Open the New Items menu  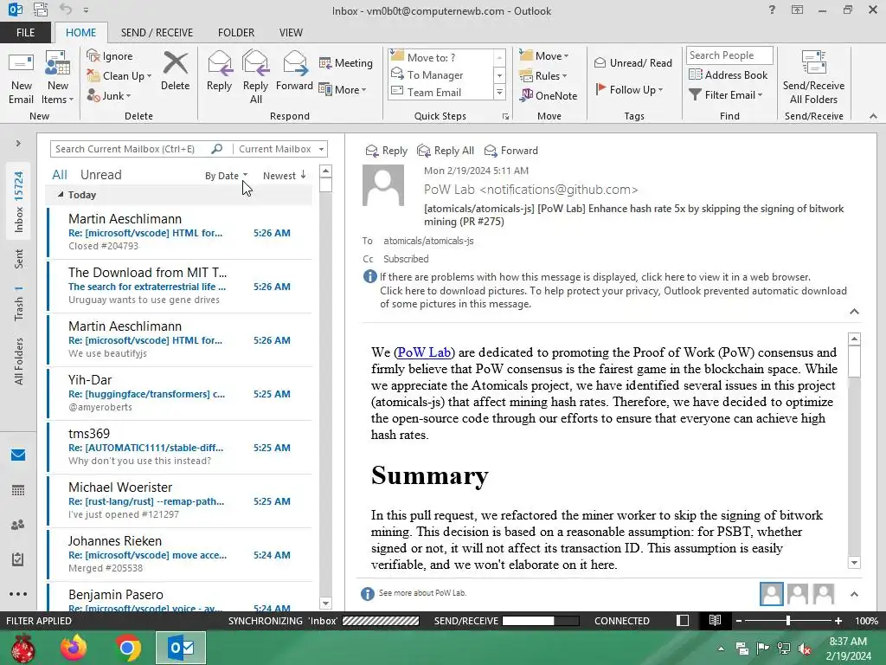pyautogui.click(x=58, y=78)
